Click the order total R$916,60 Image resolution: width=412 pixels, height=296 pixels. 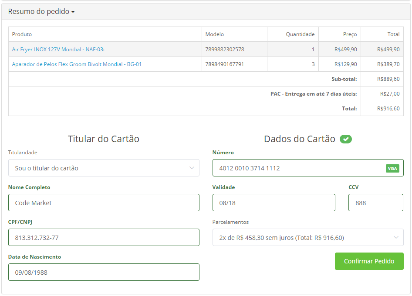tap(388, 109)
